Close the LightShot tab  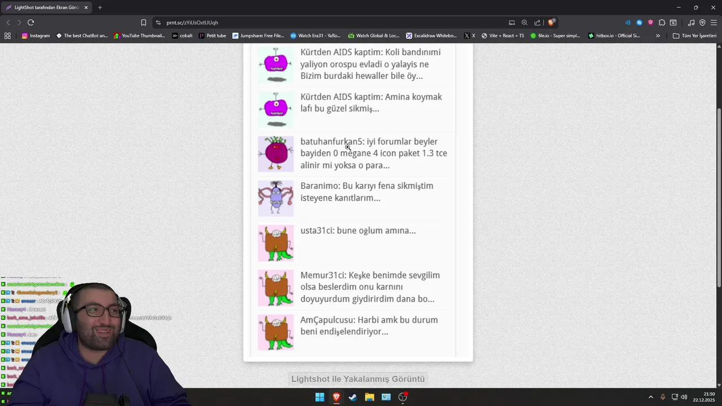coord(86,7)
